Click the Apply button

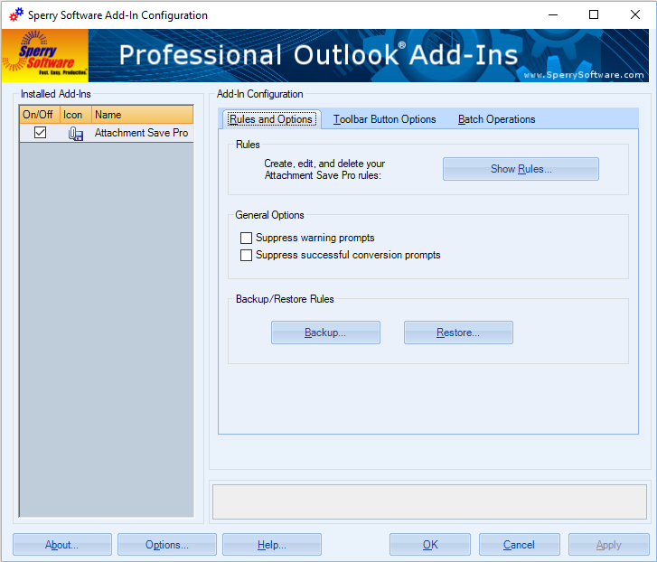click(609, 545)
